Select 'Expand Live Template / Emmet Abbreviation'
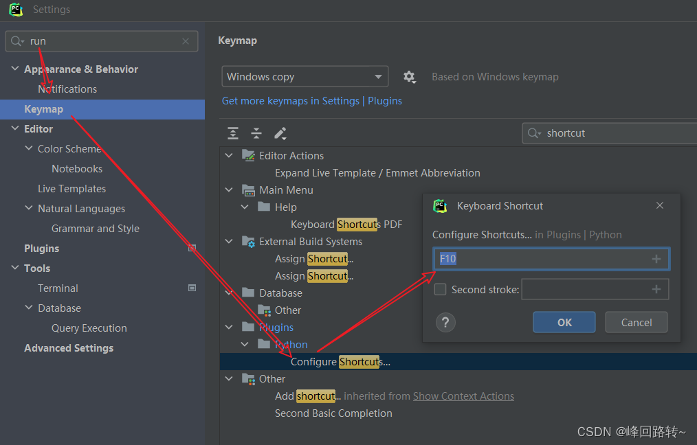 pos(377,173)
